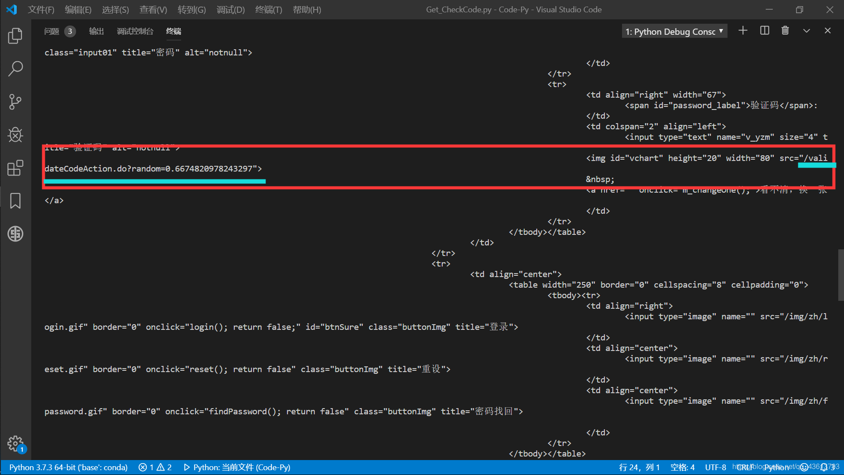The image size is (844, 475).
Task: Kill terminal with the trash icon
Action: pos(785,30)
